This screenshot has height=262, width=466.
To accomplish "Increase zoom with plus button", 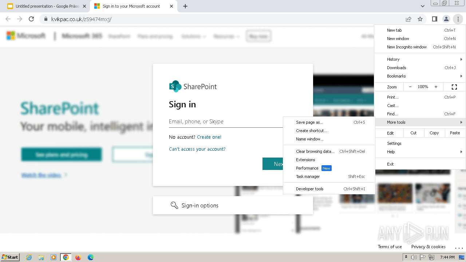I will [x=436, y=87].
